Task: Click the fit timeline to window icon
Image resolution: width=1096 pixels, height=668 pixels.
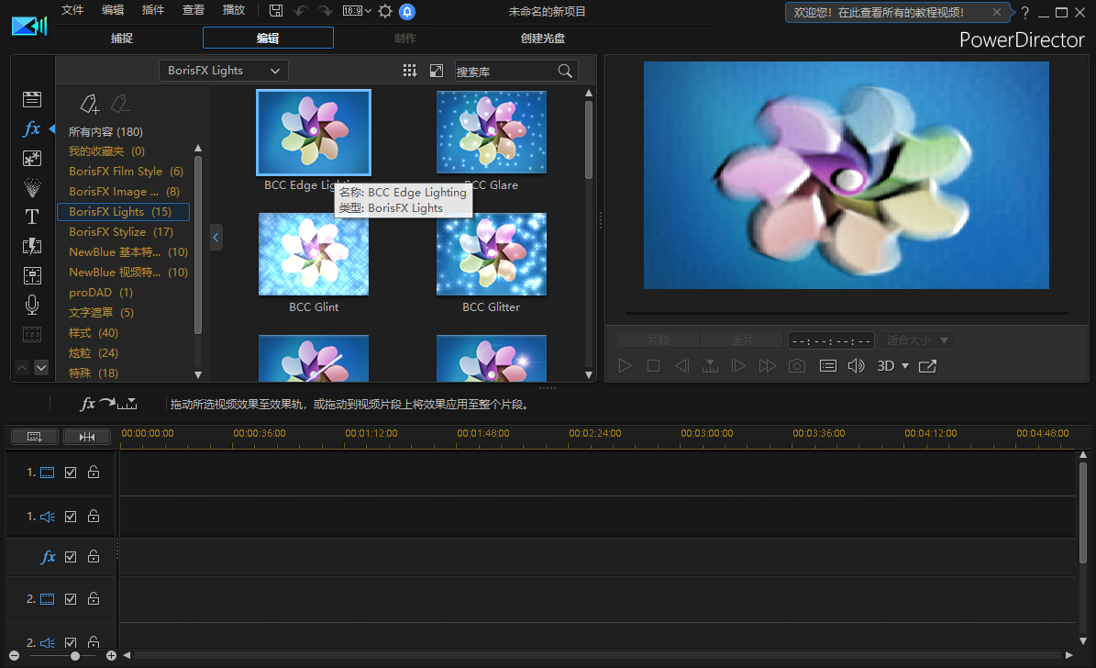Action: point(87,437)
